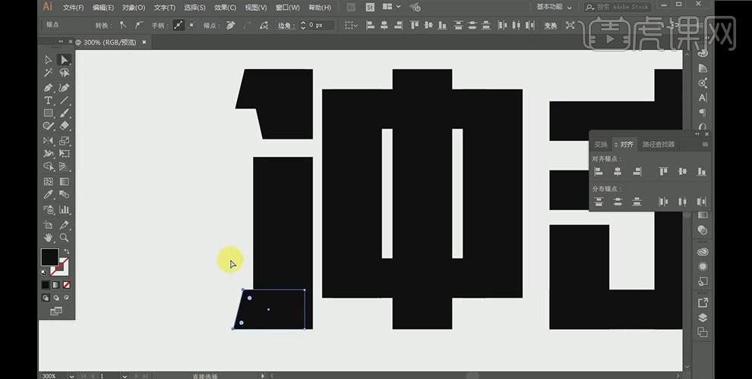Open the 对象(O) menu
Viewport: 752px width, 379px height.
point(134,8)
